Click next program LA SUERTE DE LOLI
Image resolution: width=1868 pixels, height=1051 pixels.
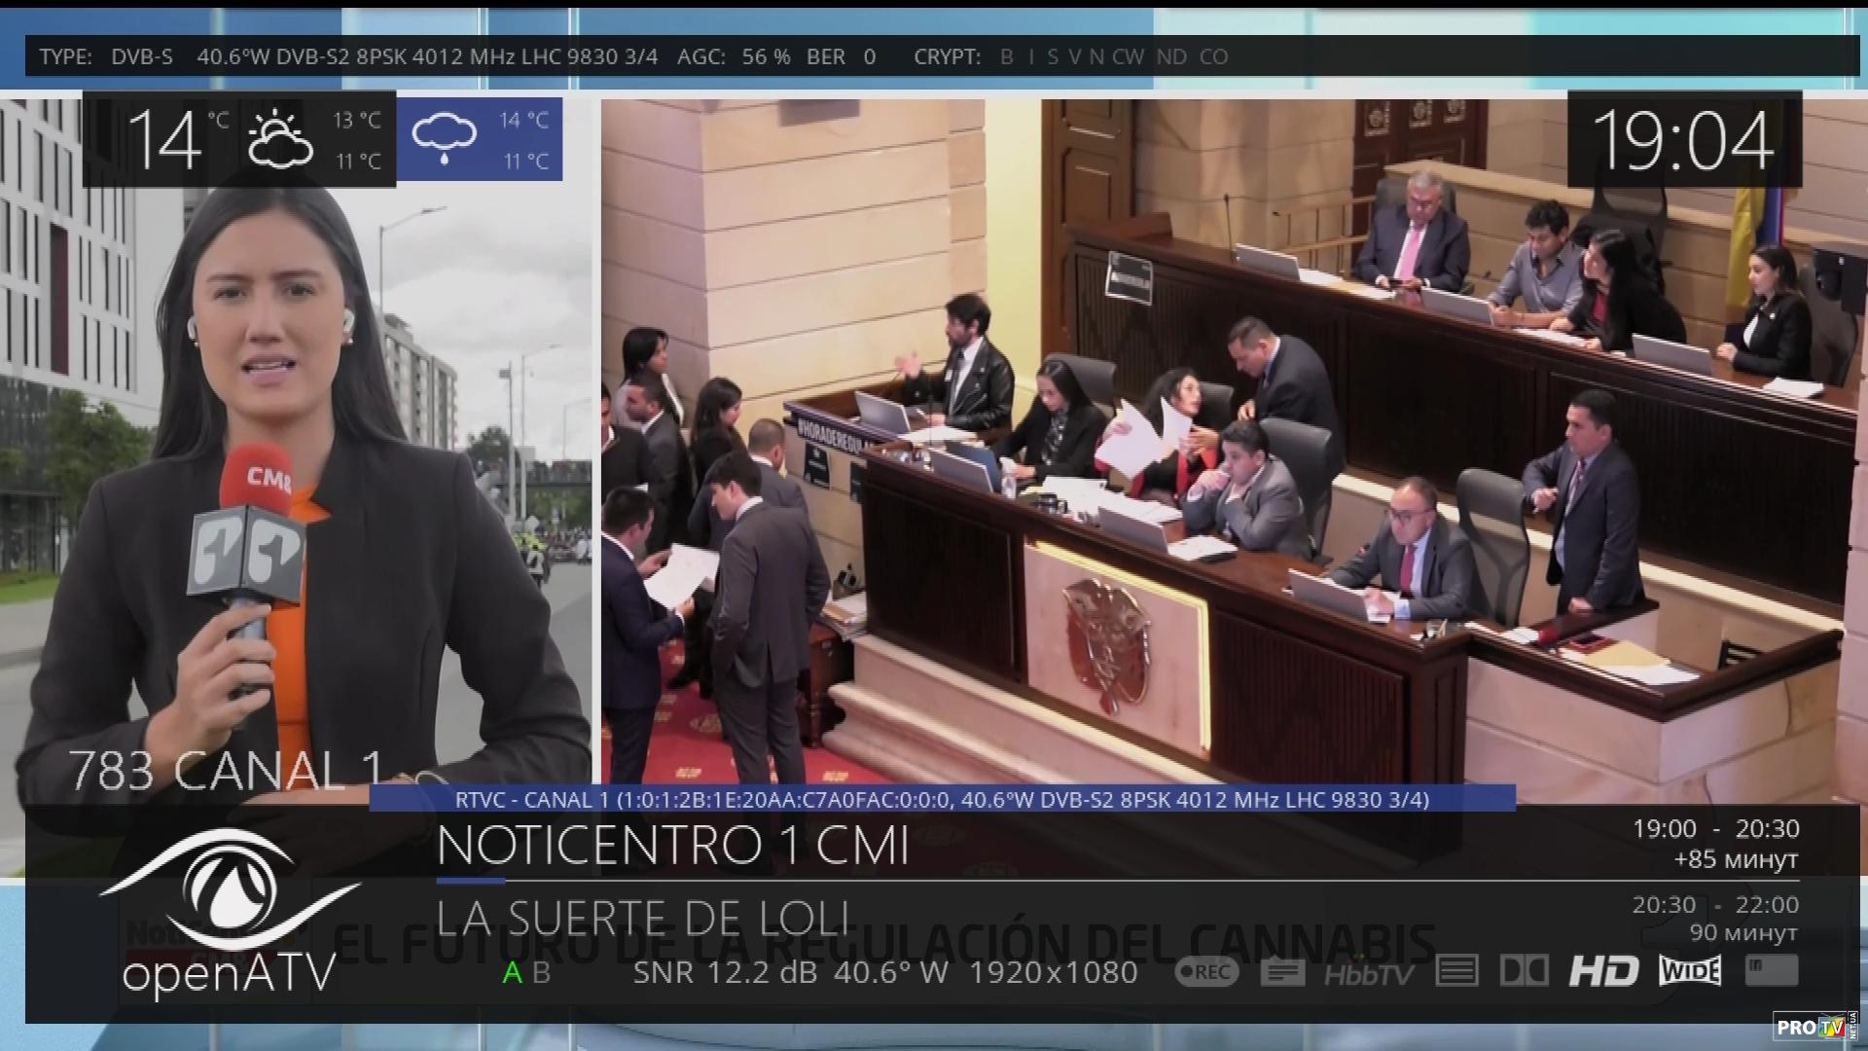point(642,919)
